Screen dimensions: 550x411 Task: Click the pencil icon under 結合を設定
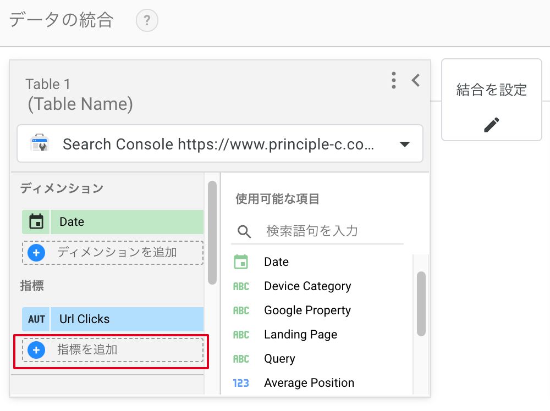click(491, 125)
